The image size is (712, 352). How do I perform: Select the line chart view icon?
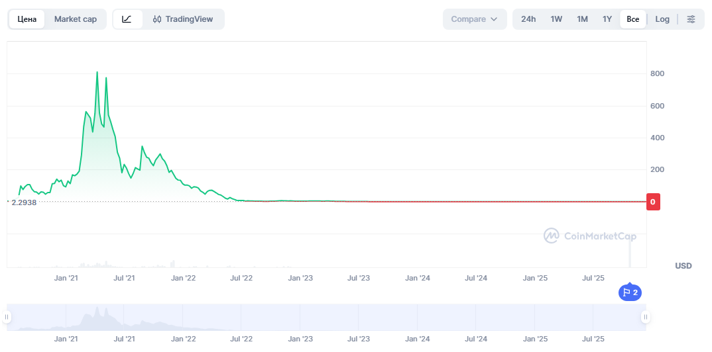click(x=127, y=19)
